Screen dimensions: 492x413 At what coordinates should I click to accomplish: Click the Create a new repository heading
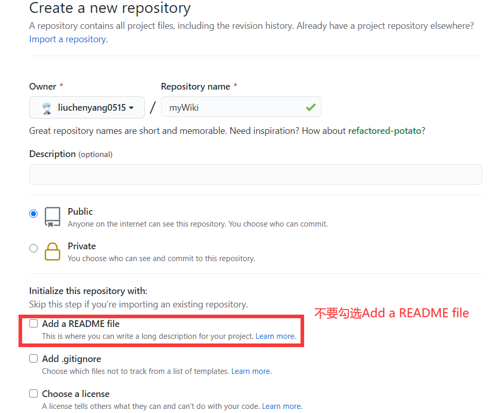[x=110, y=8]
